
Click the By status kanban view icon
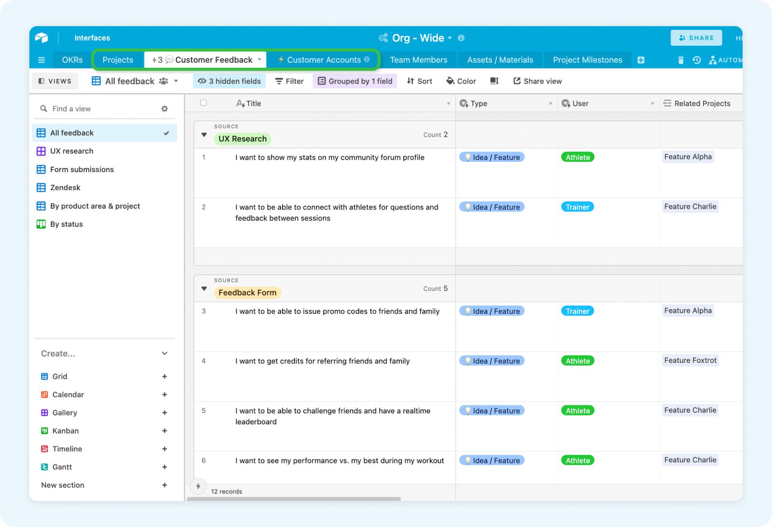[x=41, y=224]
